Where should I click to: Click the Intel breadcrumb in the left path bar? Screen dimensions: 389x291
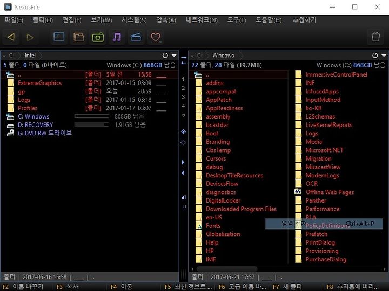point(30,56)
